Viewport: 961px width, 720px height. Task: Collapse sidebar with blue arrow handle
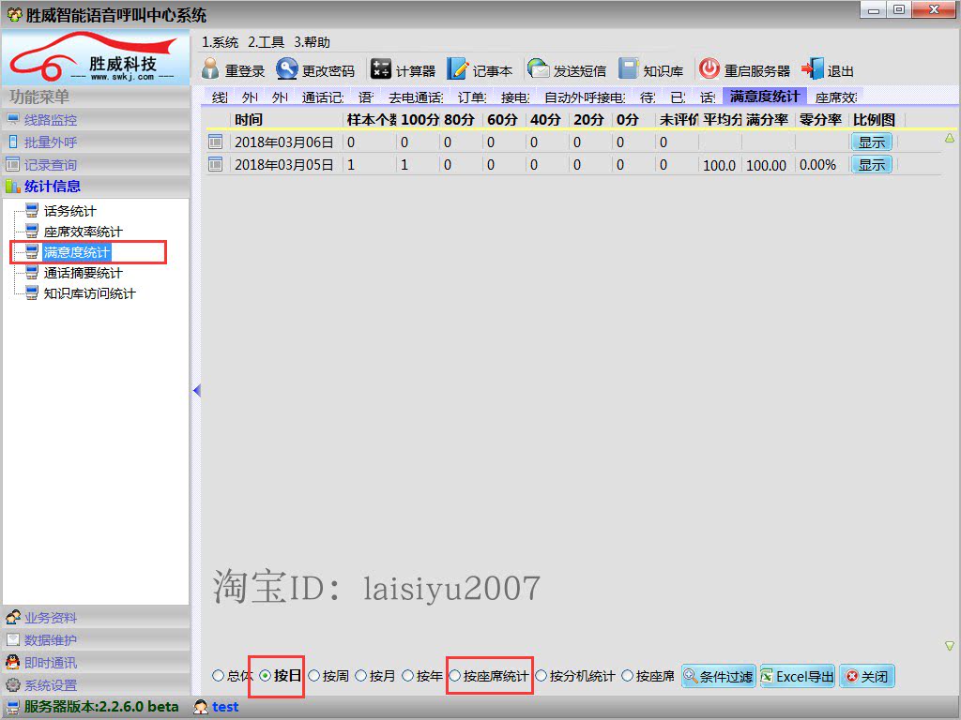[197, 390]
